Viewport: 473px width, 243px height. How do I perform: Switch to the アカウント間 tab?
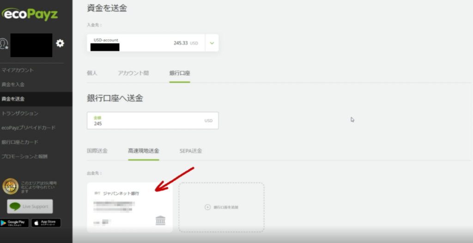(133, 73)
